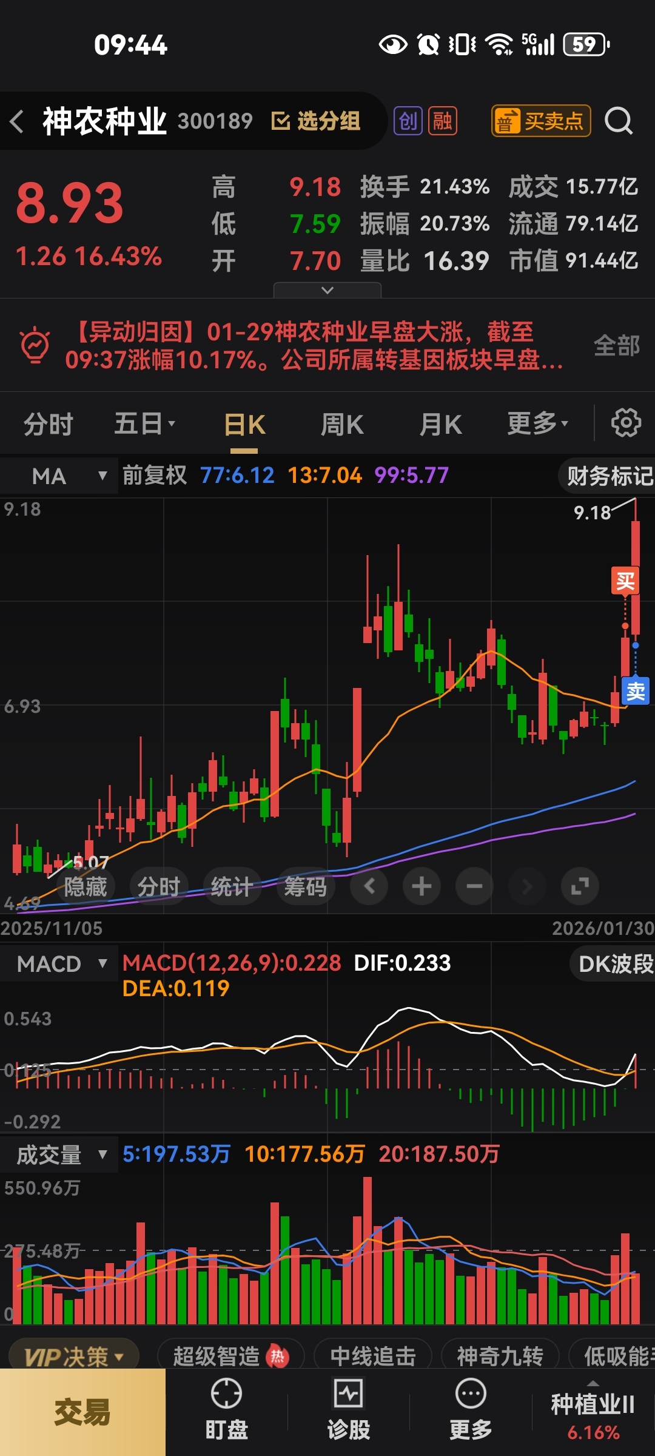Go back with the left arrow icon
Viewport: 655px width, 1456px height.
[17, 121]
